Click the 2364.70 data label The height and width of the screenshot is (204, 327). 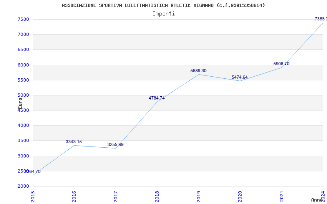33,171
